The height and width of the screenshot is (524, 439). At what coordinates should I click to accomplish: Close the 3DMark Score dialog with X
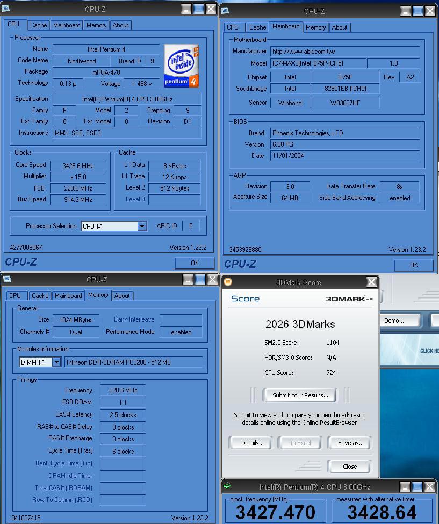pos(371,282)
